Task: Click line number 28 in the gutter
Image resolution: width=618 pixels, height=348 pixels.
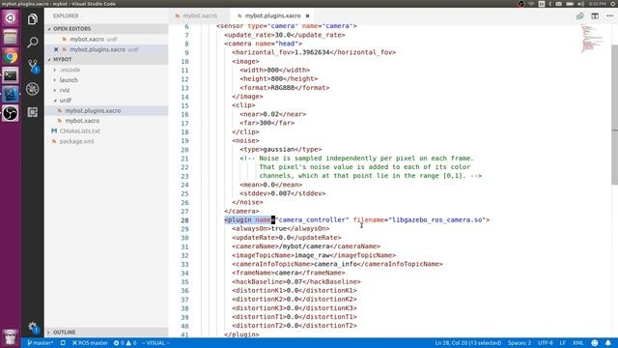Action: tap(184, 220)
